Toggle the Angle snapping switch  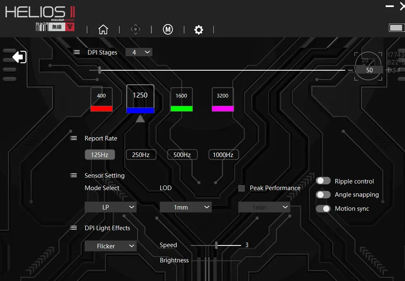pos(323,195)
